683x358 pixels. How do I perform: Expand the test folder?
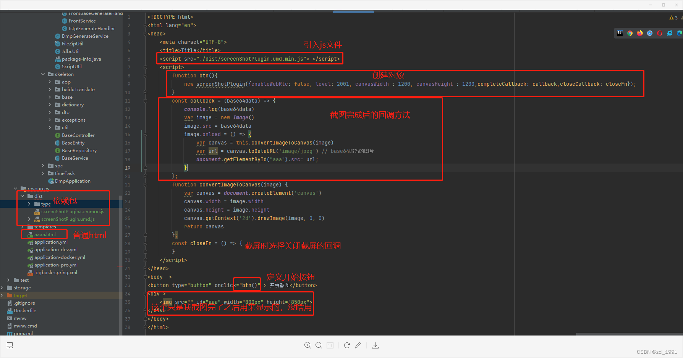[9, 280]
